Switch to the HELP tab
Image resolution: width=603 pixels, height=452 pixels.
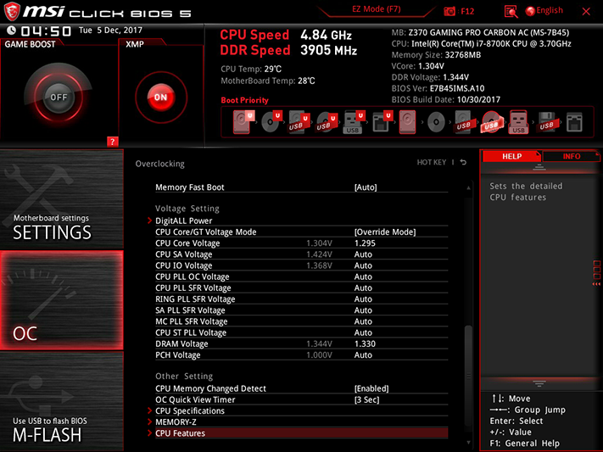512,156
